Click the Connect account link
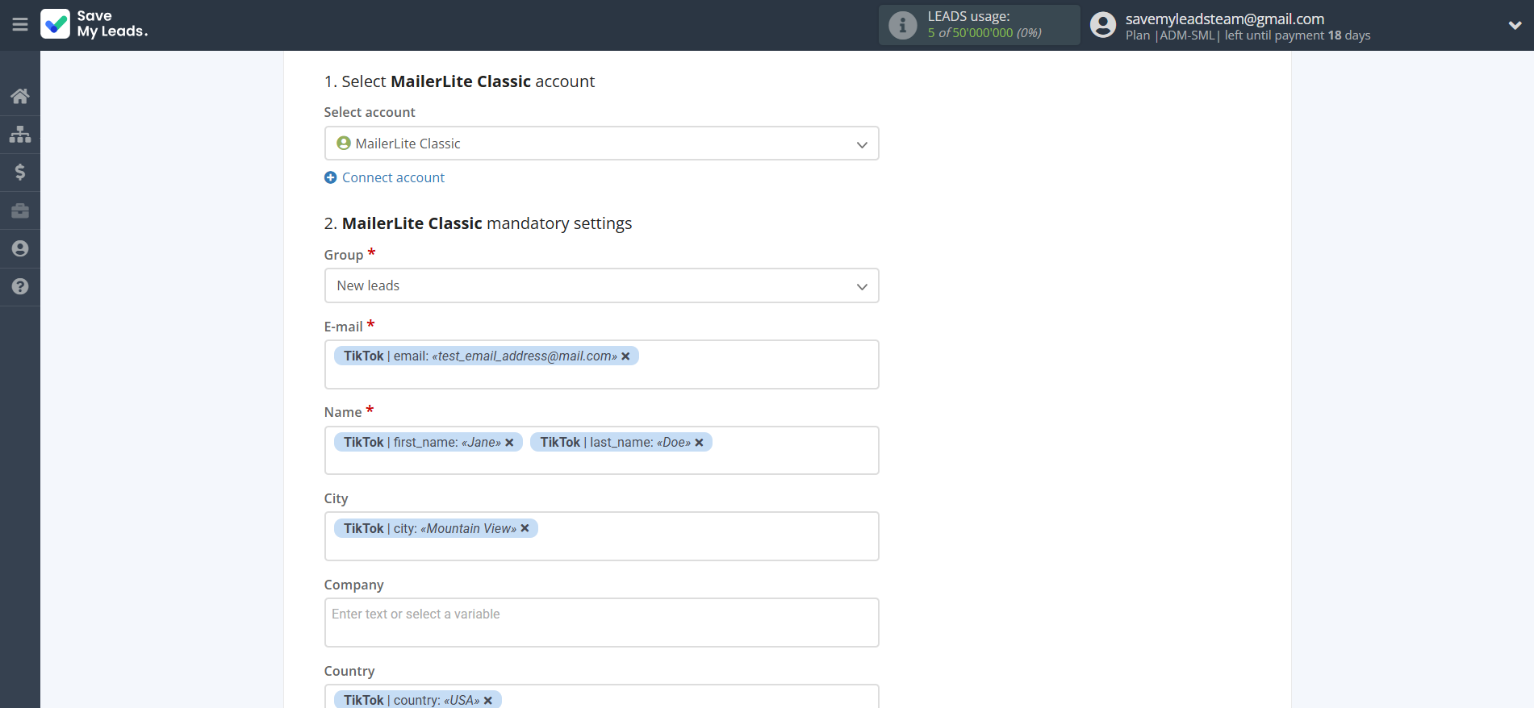 coord(393,177)
